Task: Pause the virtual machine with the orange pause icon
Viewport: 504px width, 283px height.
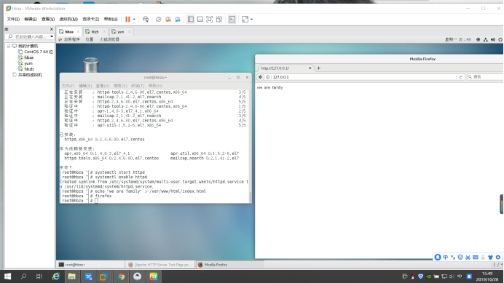Action: [127, 19]
